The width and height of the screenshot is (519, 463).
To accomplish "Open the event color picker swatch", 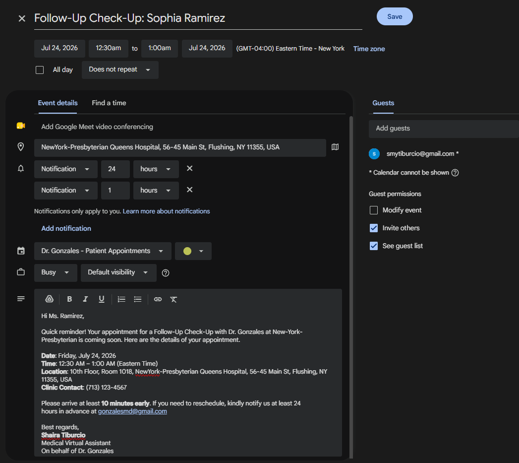I will pyautogui.click(x=193, y=251).
